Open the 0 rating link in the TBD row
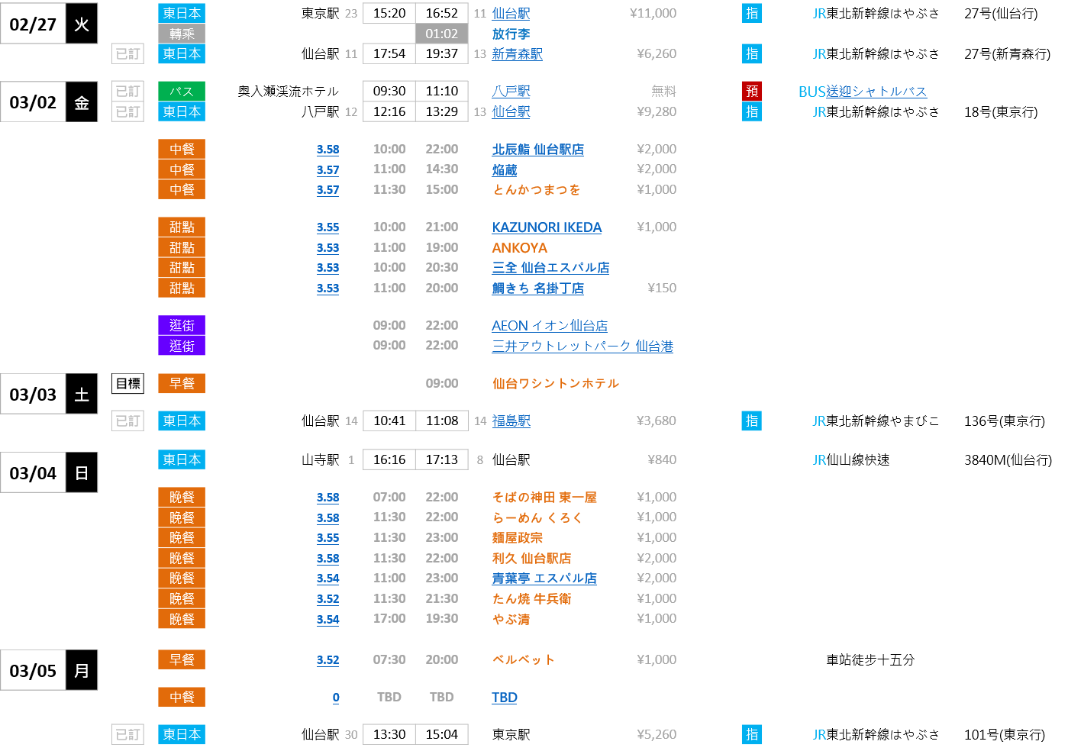The image size is (1068, 751). [x=336, y=698]
